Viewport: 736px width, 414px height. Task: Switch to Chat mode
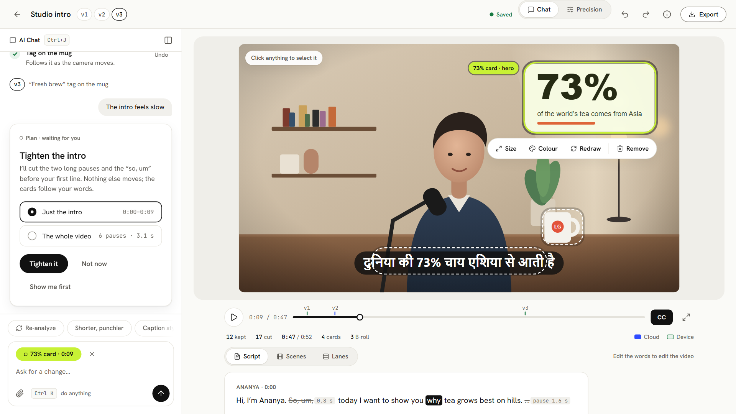tap(539, 10)
